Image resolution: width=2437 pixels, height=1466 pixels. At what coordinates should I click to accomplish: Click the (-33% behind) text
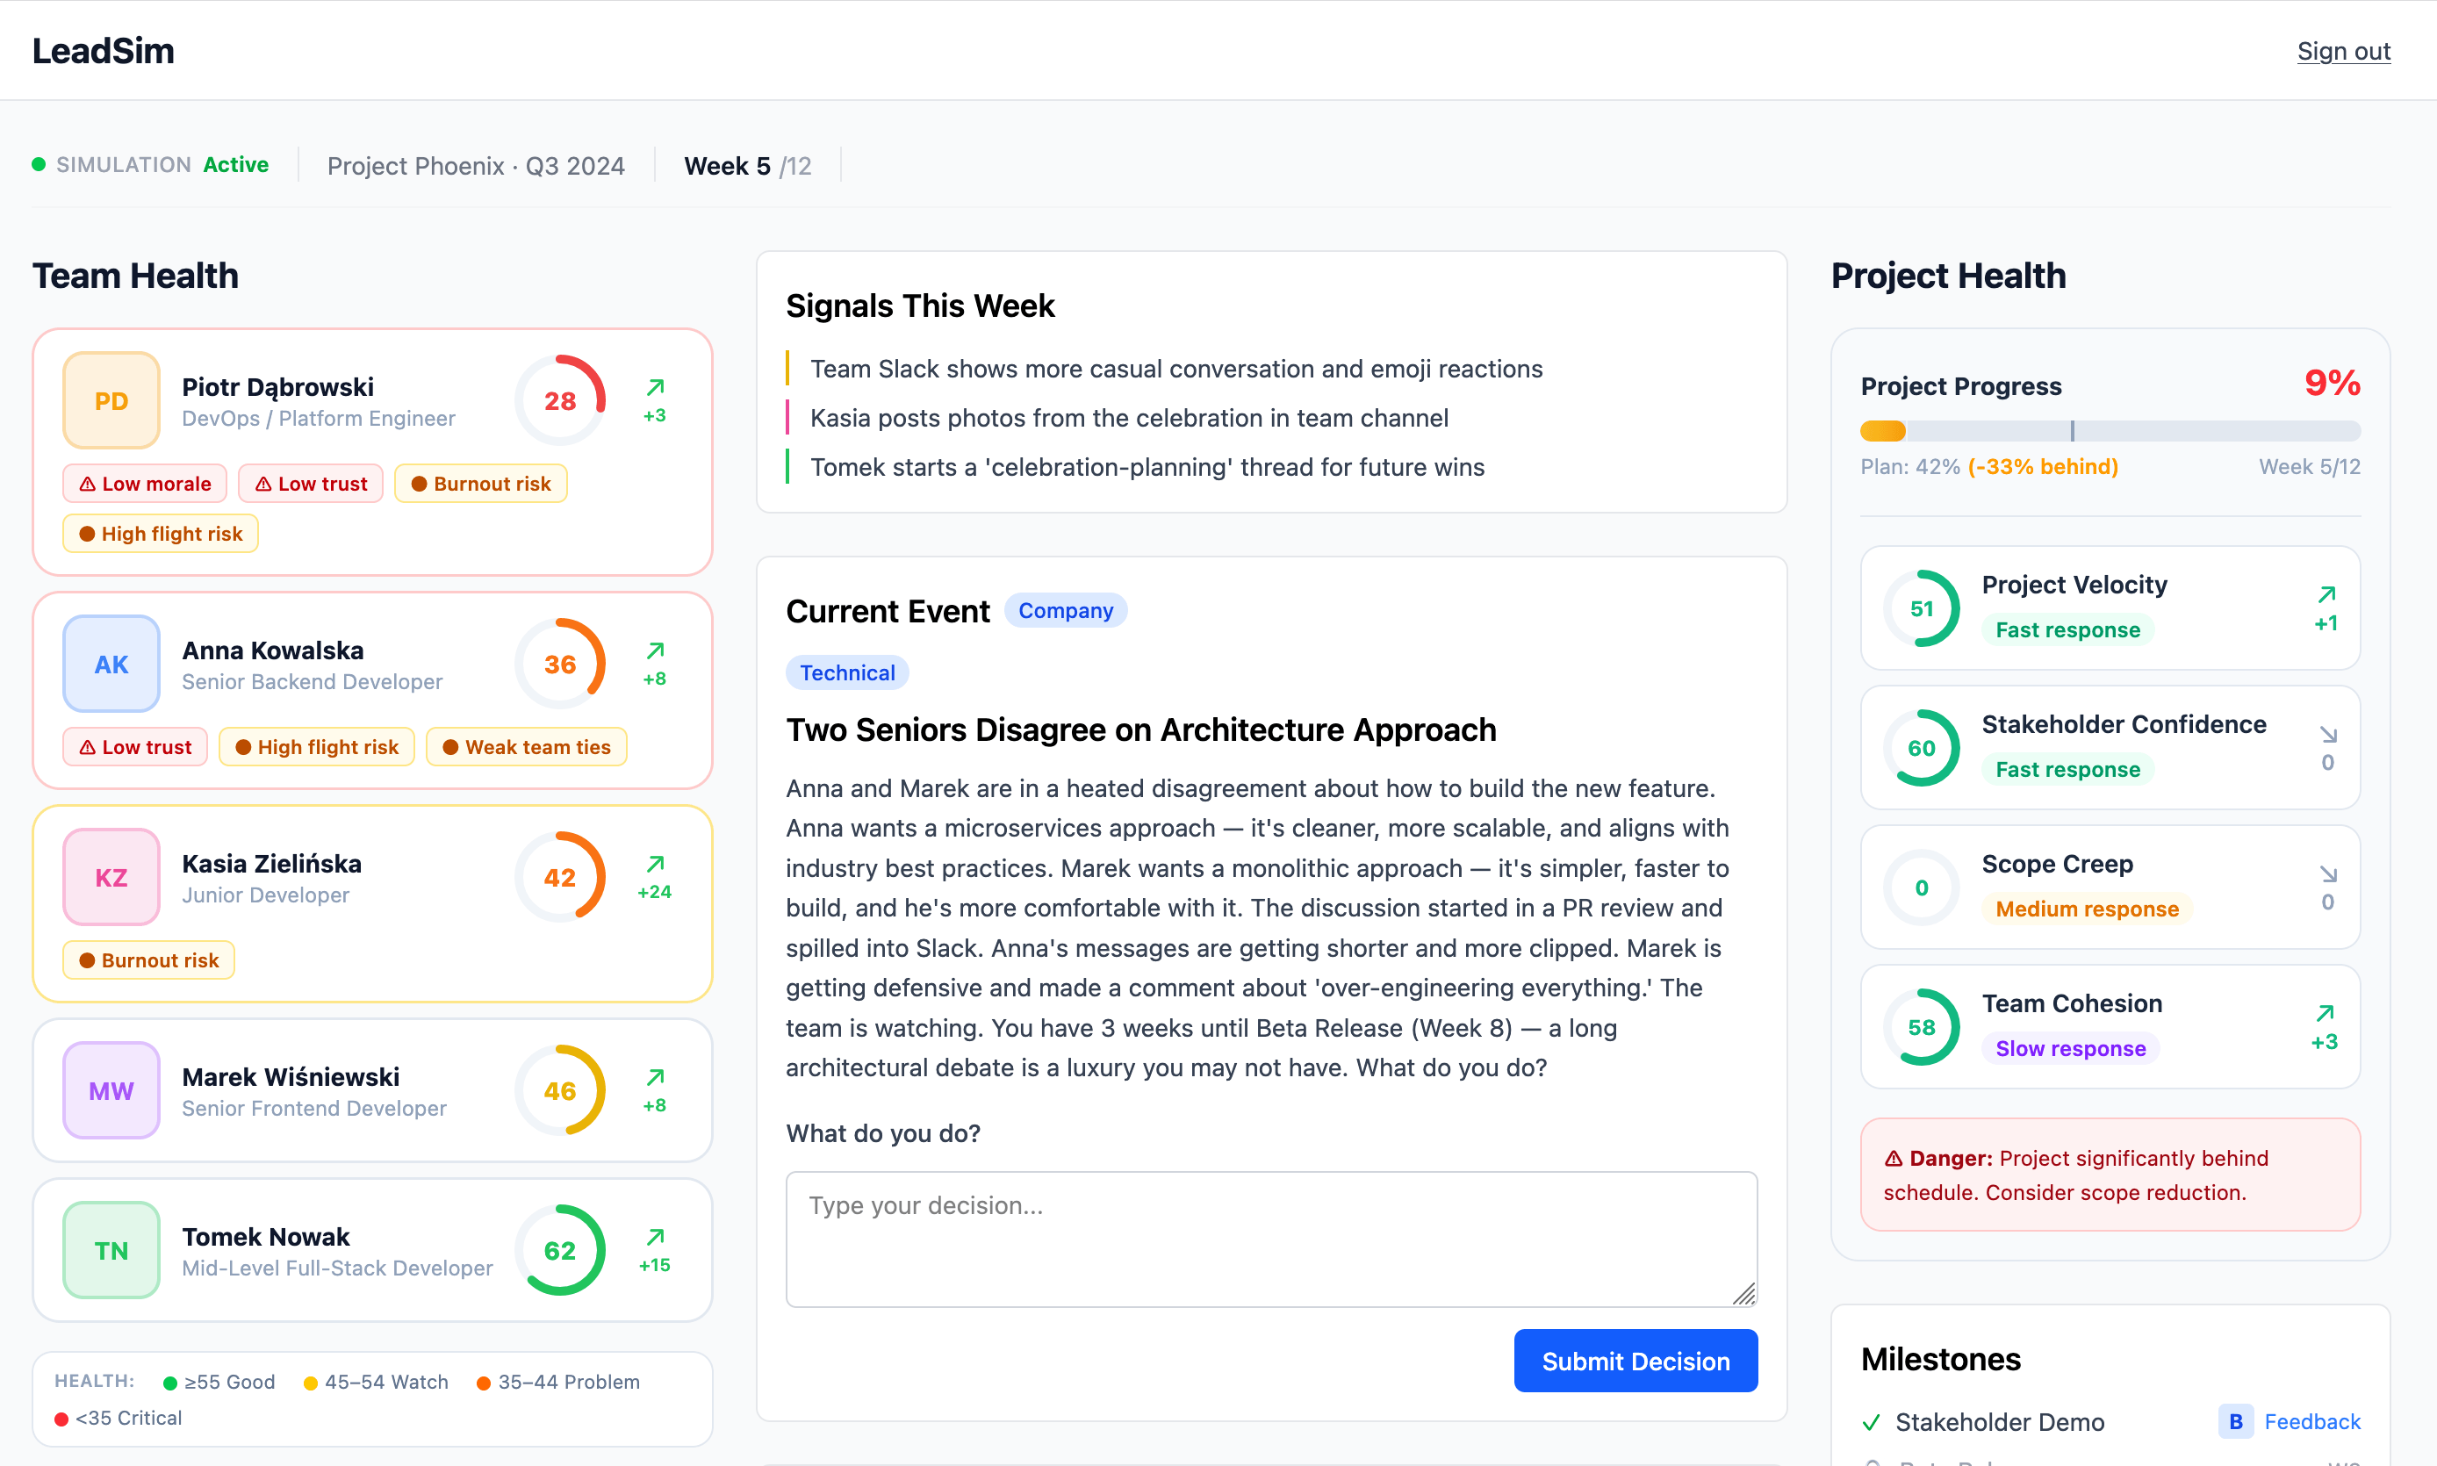(2043, 466)
